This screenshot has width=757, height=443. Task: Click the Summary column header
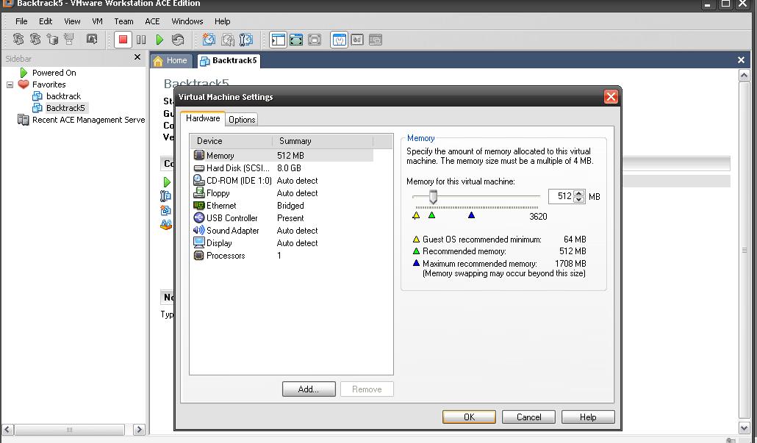point(323,141)
